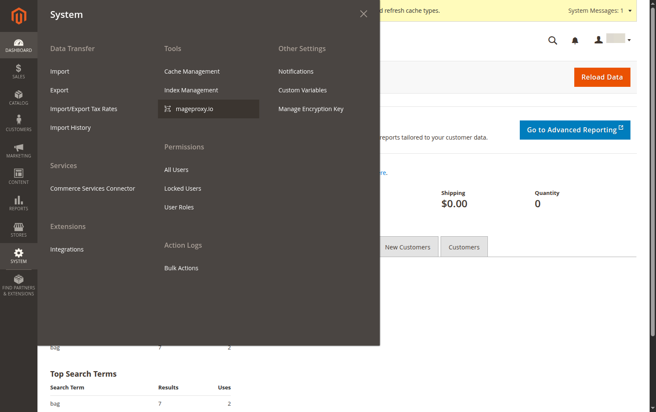This screenshot has width=656, height=412.
Task: Open Locked Users
Action: 183,189
